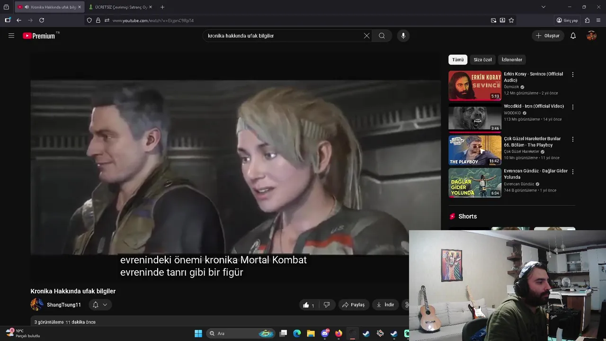Viewport: 606px width, 341px height.
Task: Dislike the video with thumbs down
Action: [327, 305]
